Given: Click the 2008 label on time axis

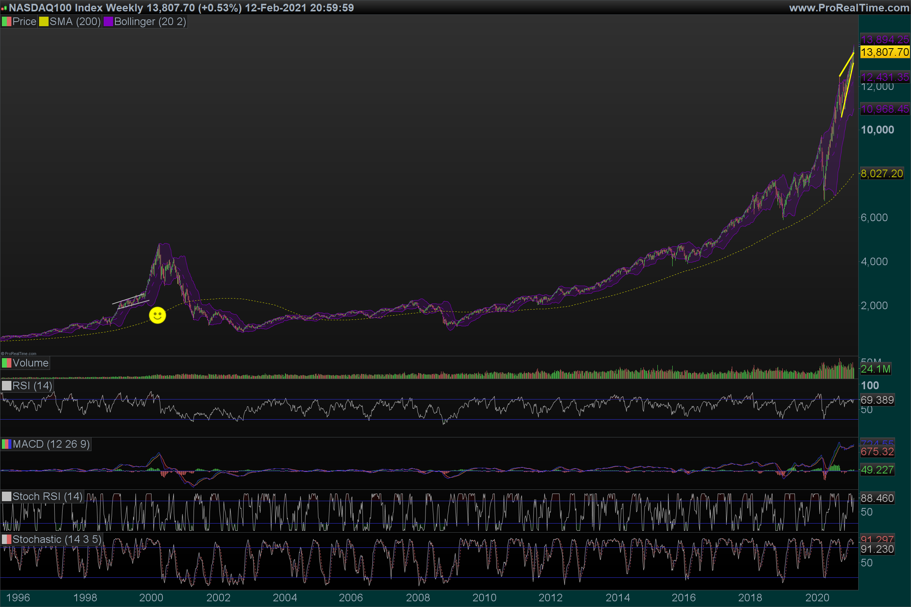Looking at the screenshot, I should point(418,597).
